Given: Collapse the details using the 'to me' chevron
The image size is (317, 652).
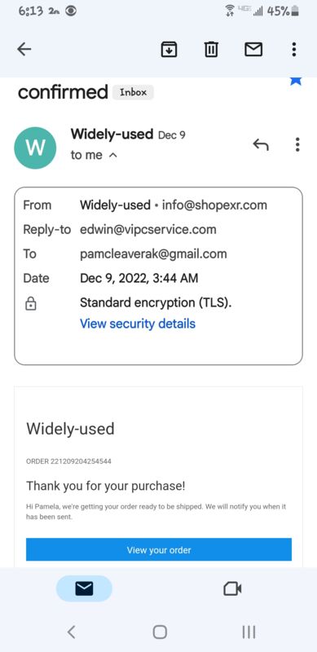Looking at the screenshot, I should [x=112, y=156].
